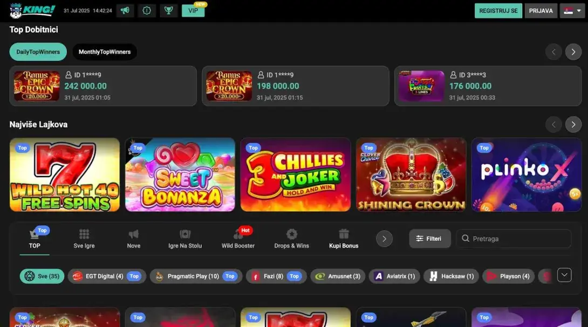Expand the providers list chevron
588x327 pixels.
(x=564, y=275)
